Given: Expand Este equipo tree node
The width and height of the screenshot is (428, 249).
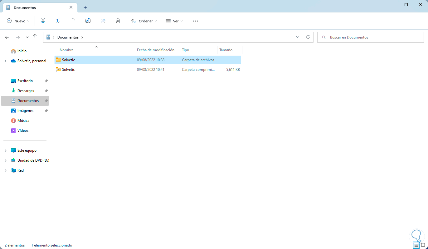Looking at the screenshot, I should (x=6, y=150).
